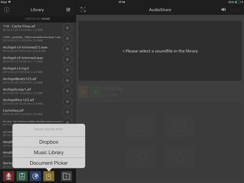The width and height of the screenshot is (244, 183).
Task: Tap the yellow import sounds icon
Action: coord(49,176)
